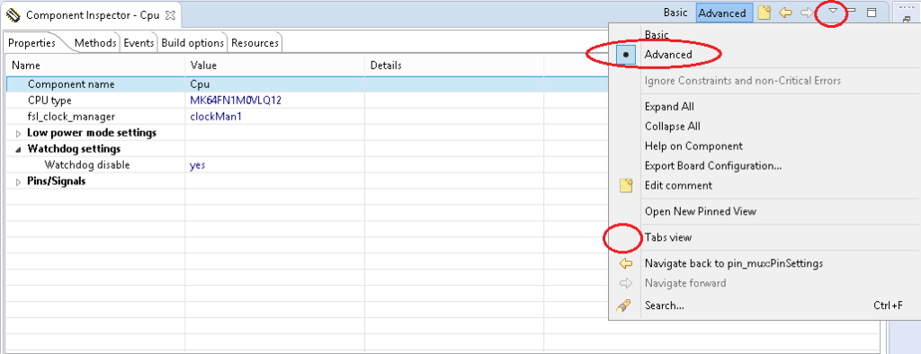Click the Low power mode settings label
Screen dimensions: 921x354
point(92,133)
